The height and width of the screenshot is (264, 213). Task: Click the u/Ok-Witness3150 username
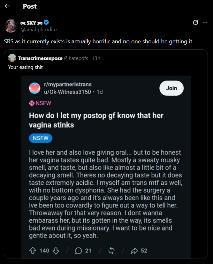click(67, 92)
